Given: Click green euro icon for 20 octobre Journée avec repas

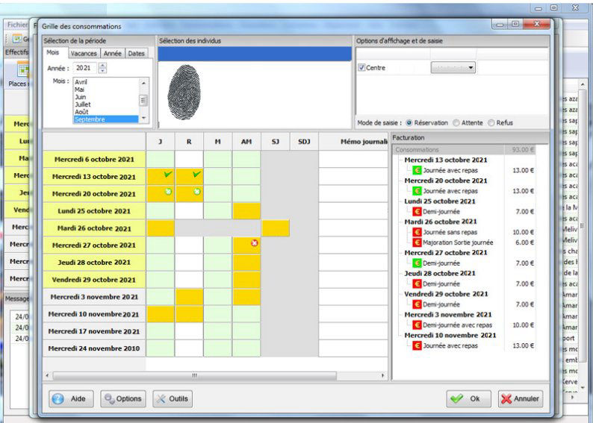Looking at the screenshot, I should (x=417, y=191).
